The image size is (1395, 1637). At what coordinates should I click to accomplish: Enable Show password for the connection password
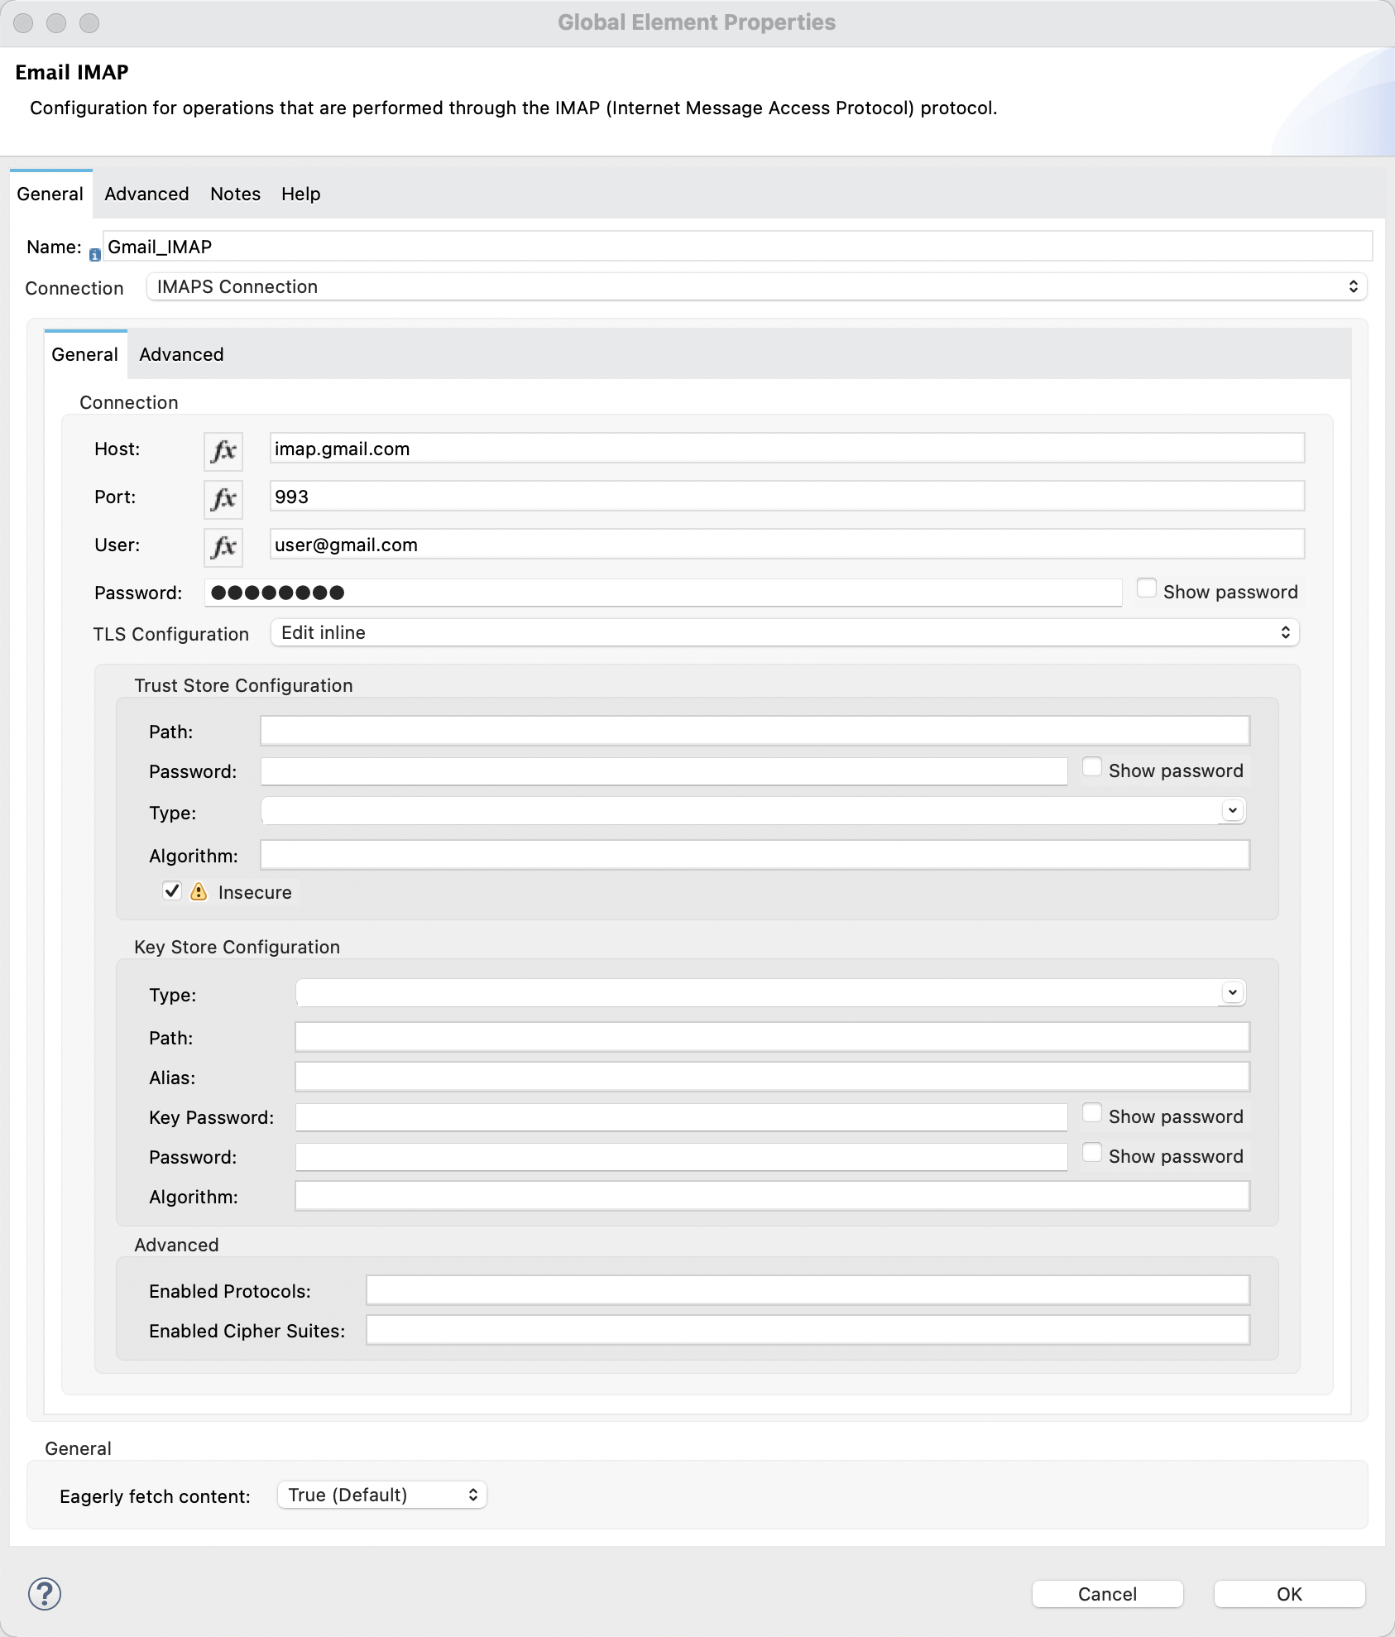pos(1146,588)
